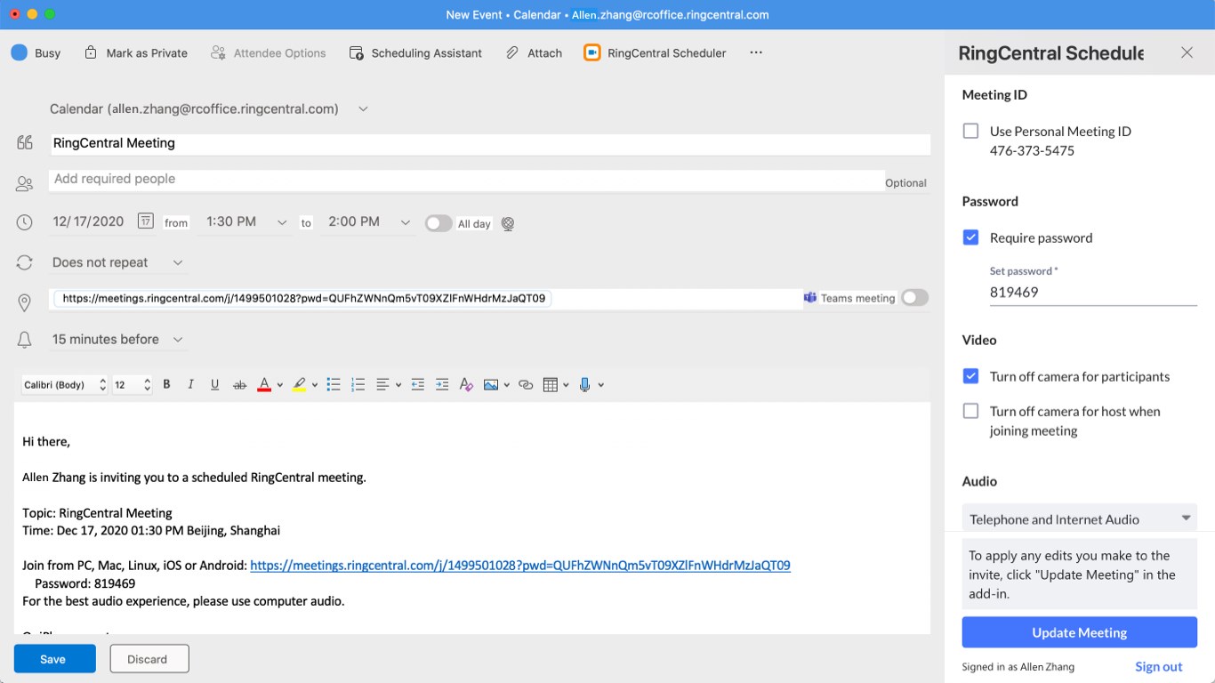Screen dimensions: 1215x683
Task: Open the Does not repeat dropdown
Action: 178,262
